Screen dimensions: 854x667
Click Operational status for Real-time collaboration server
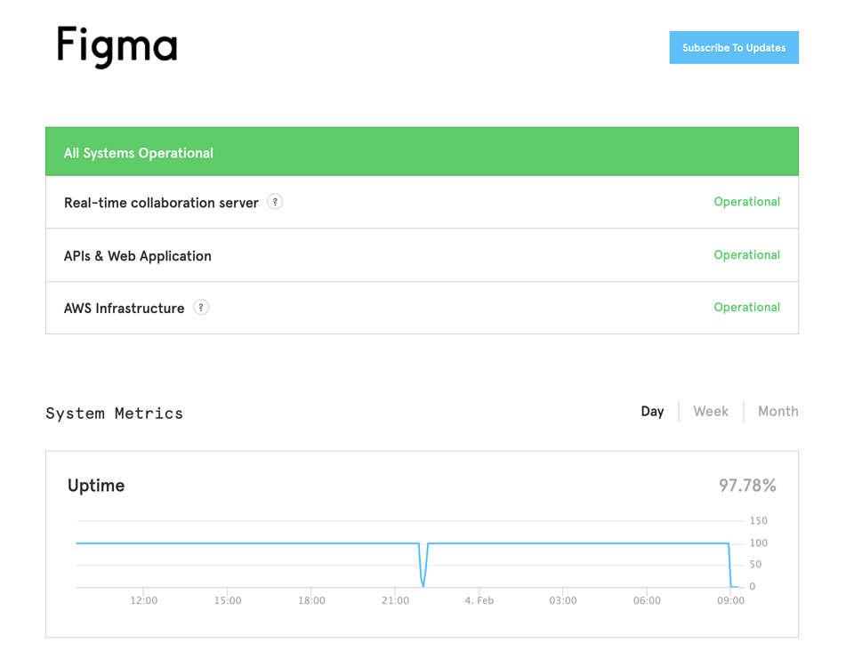point(746,202)
